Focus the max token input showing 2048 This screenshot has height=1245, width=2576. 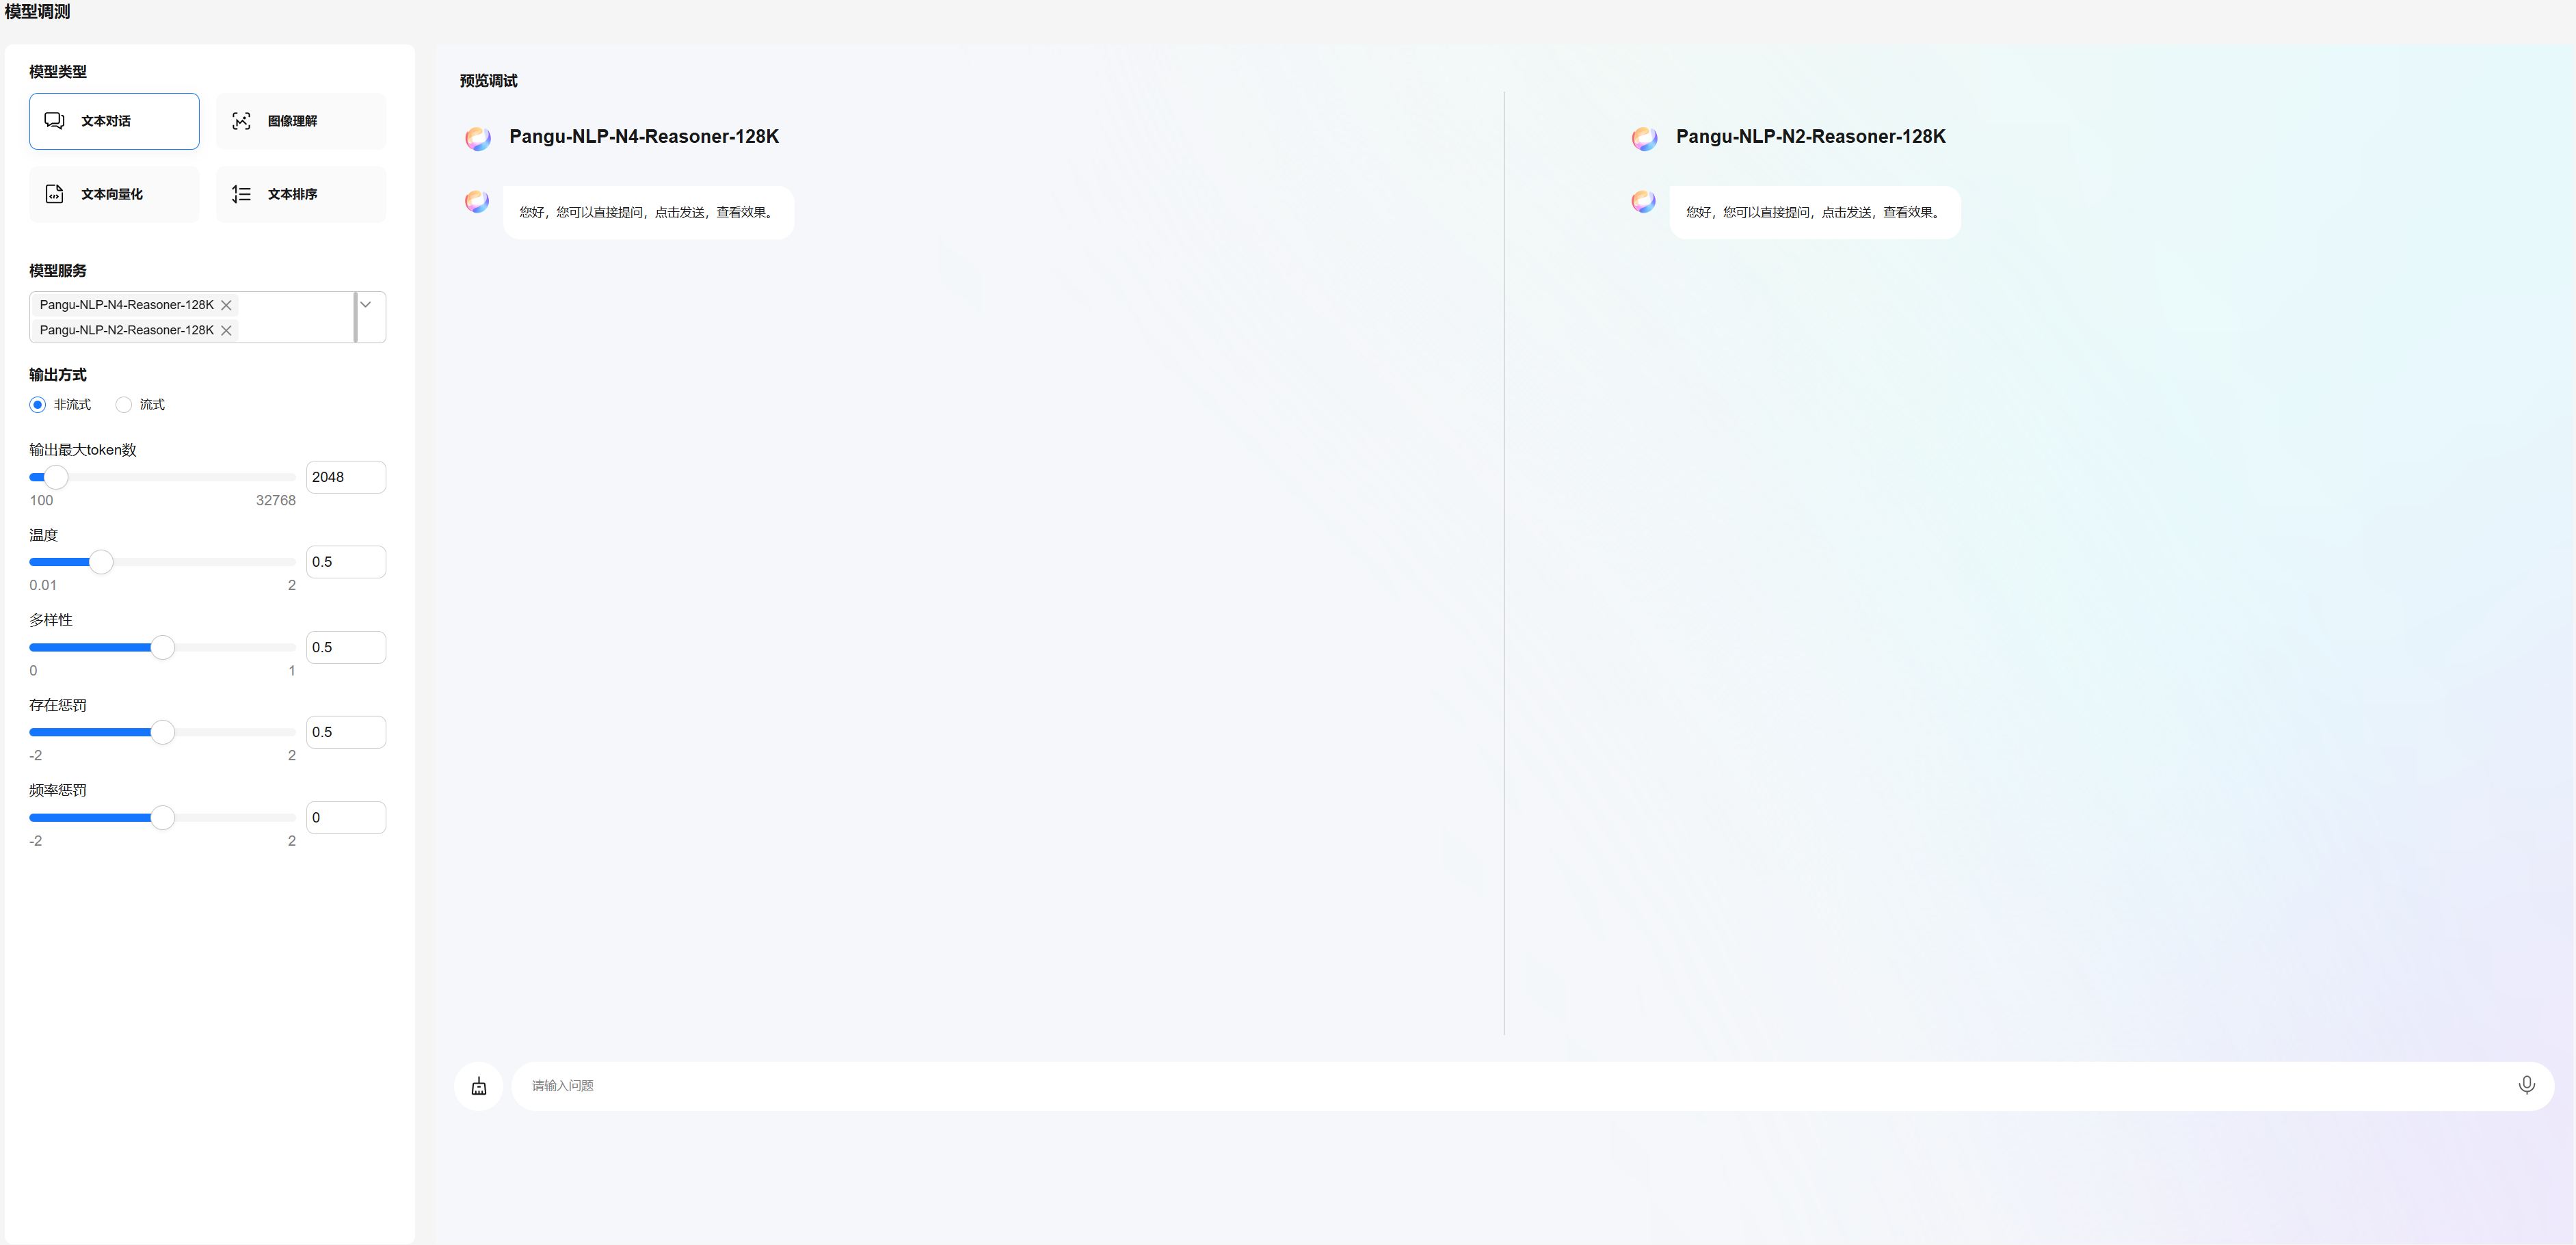(x=346, y=477)
